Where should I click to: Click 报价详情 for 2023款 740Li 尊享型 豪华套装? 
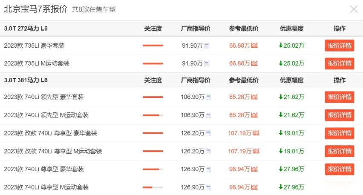click(x=339, y=169)
